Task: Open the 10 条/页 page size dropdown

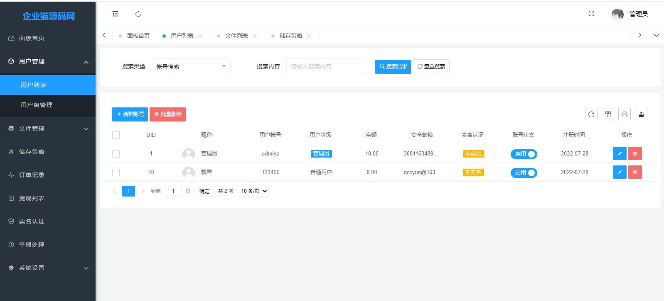Action: [253, 191]
